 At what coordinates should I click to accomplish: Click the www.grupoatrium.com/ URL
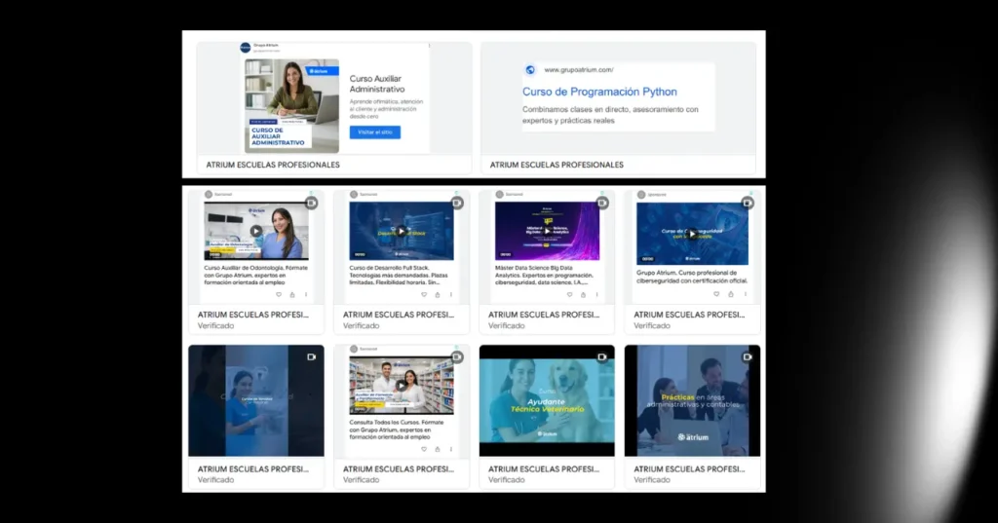pyautogui.click(x=579, y=70)
